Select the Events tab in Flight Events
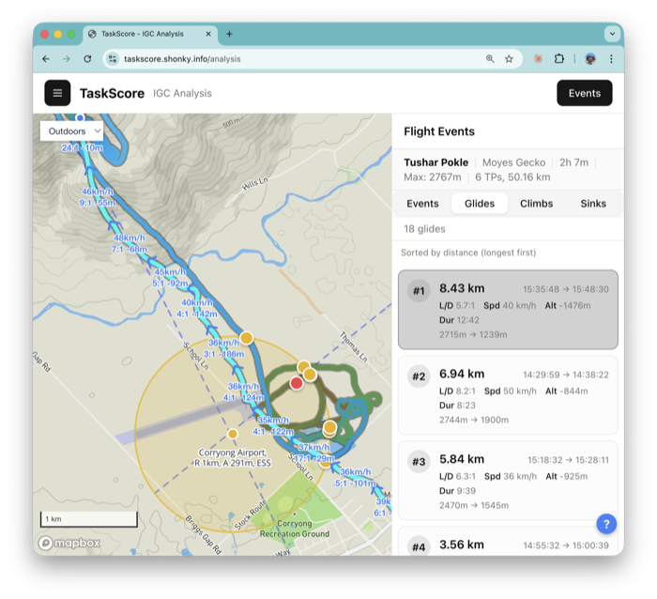 (422, 203)
